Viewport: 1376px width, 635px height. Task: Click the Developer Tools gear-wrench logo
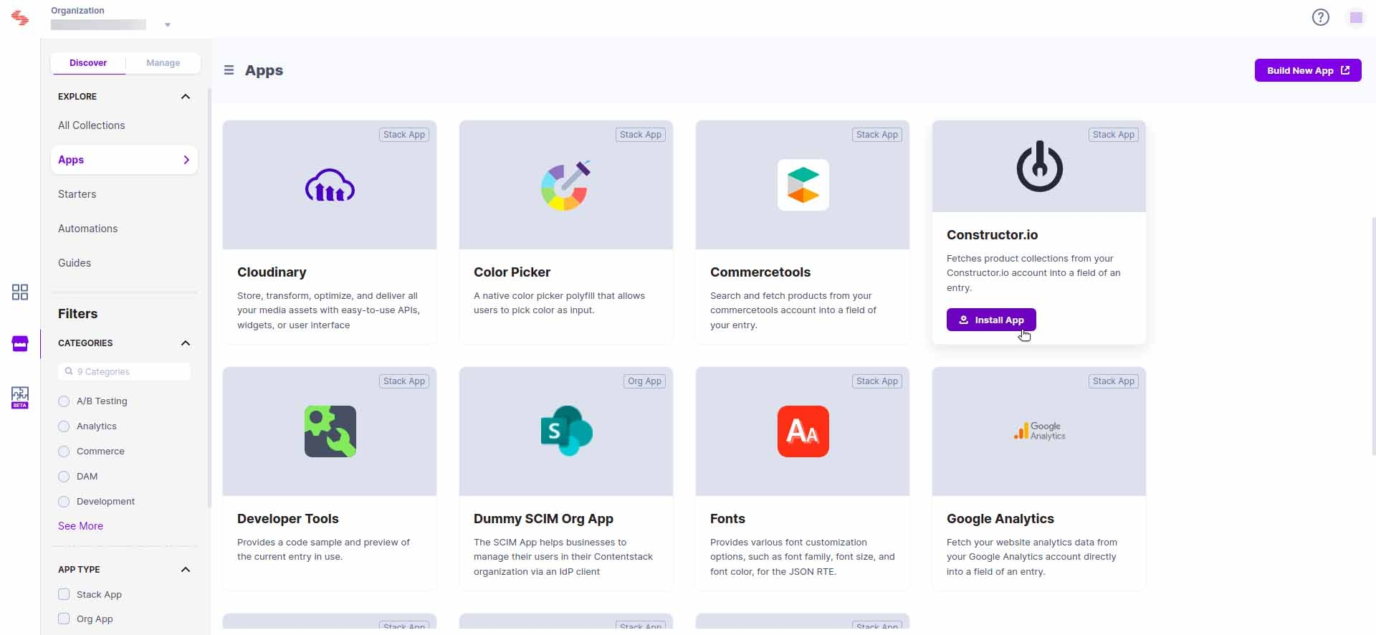pyautogui.click(x=330, y=431)
